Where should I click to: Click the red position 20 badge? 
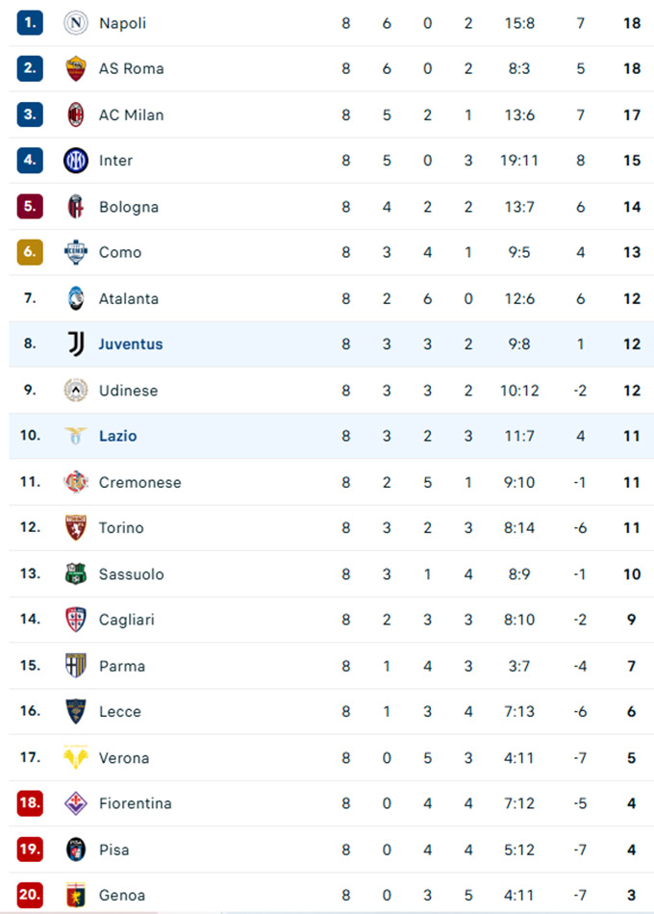click(30, 895)
